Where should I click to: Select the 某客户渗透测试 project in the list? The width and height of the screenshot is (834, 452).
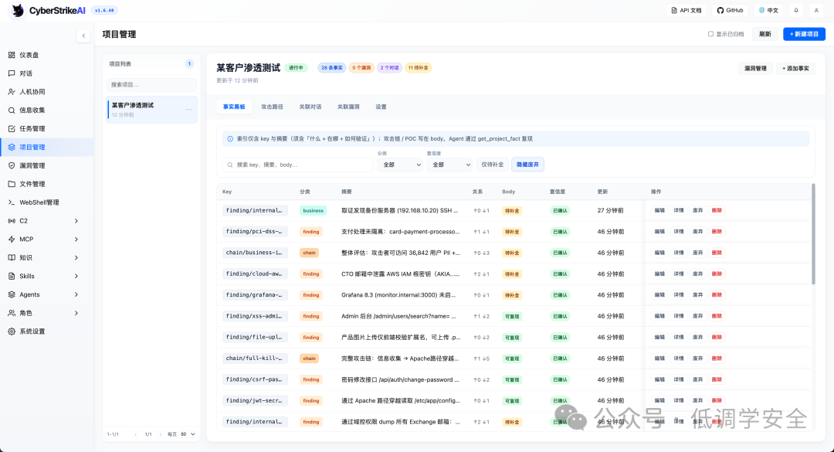click(x=151, y=110)
